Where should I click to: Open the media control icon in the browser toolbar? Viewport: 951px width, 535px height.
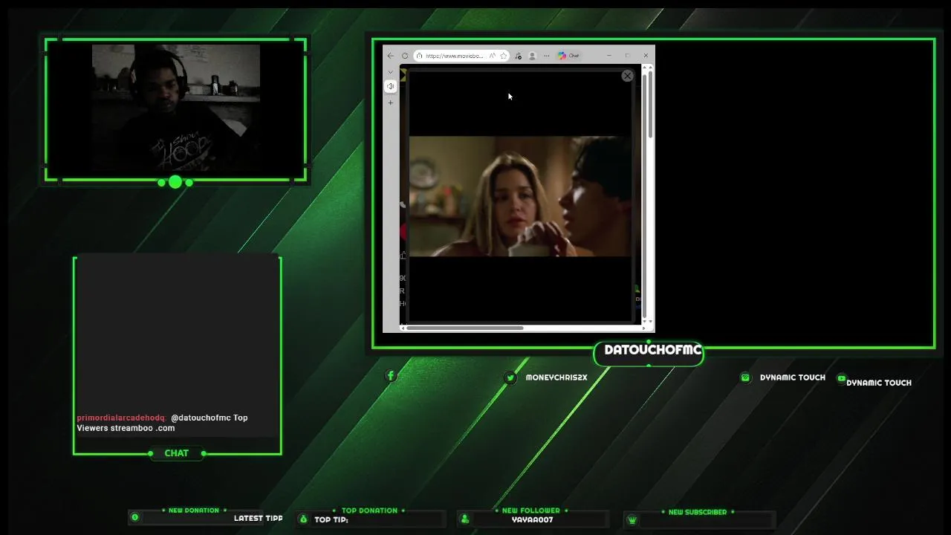click(518, 56)
